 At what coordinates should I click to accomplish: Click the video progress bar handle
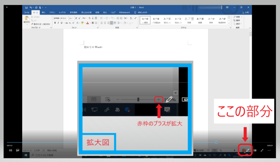216,142
